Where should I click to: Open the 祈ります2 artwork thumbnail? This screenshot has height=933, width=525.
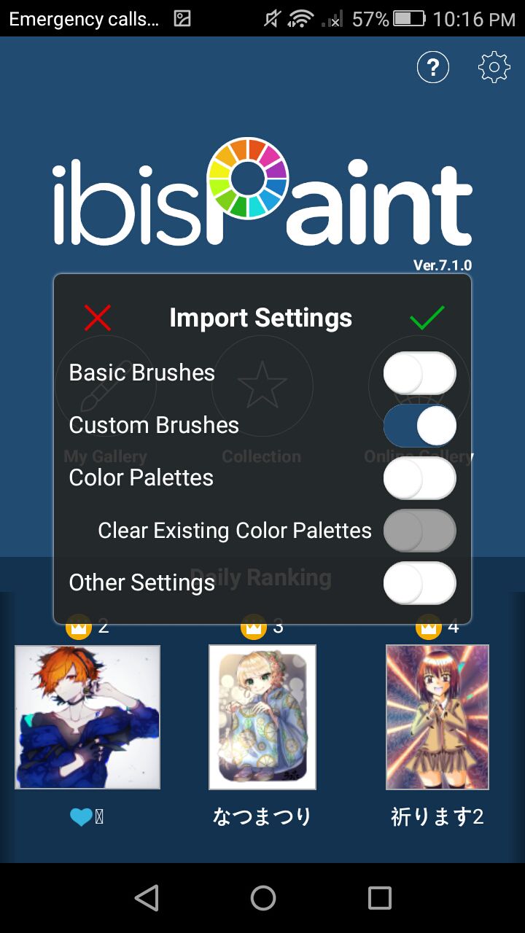437,717
